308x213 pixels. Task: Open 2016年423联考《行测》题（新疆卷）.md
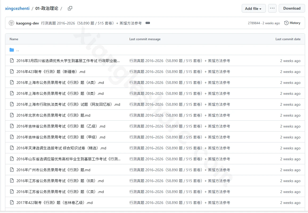51,72
